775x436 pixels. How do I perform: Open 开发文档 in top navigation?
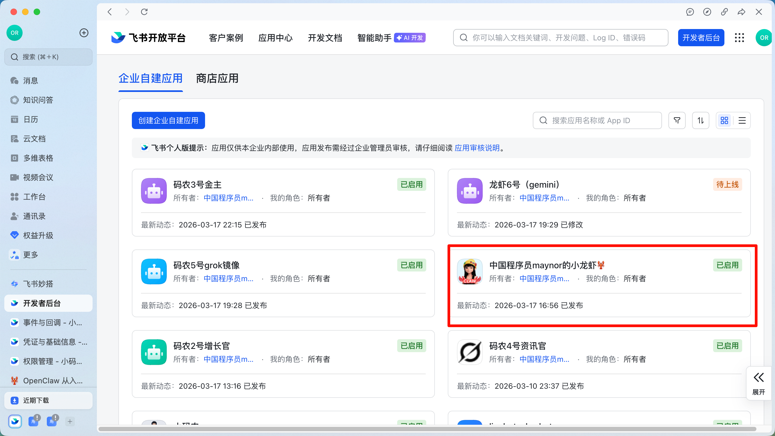click(x=325, y=38)
